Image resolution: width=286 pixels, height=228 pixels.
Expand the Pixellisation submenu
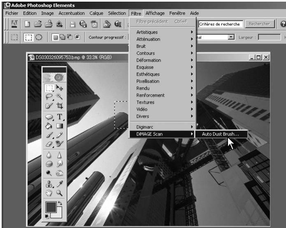pyautogui.click(x=162, y=81)
